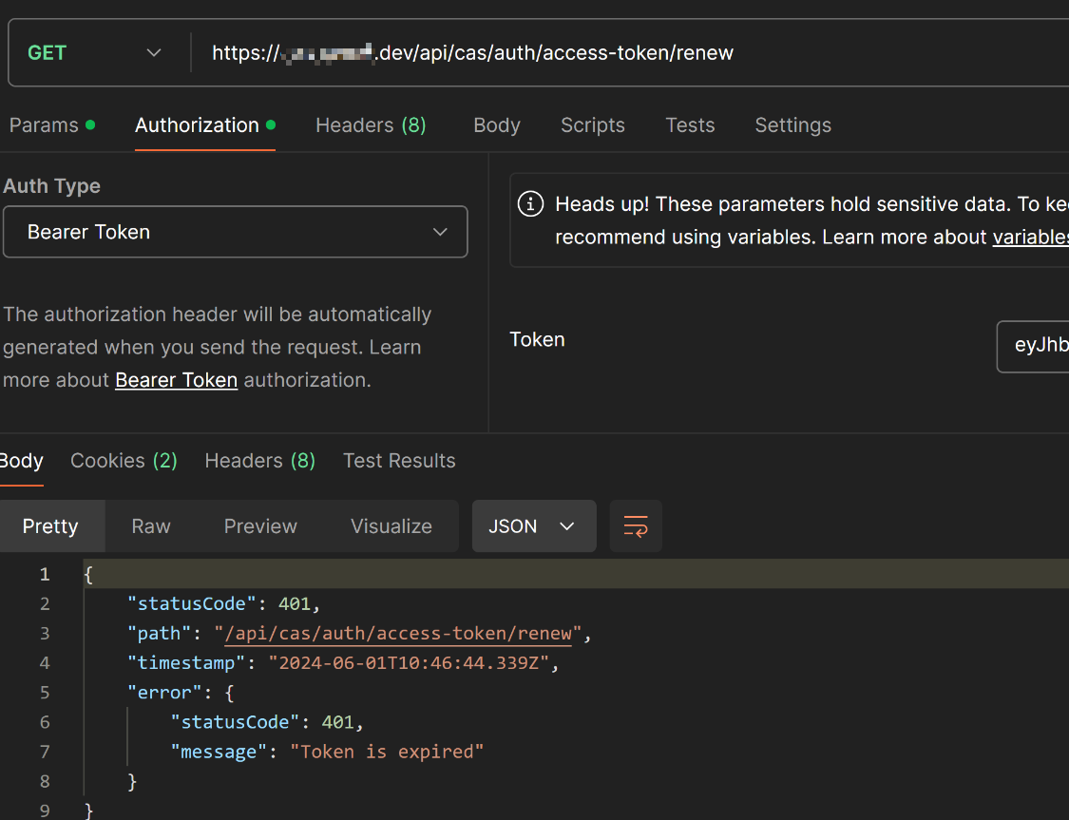View the response Cookies (2) tab

124,461
